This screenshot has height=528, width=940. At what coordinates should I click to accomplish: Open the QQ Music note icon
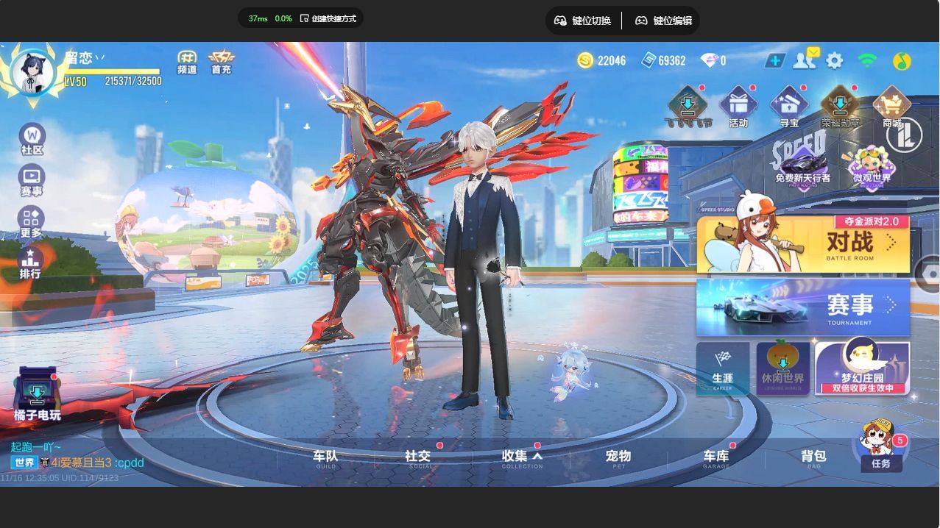(x=902, y=61)
